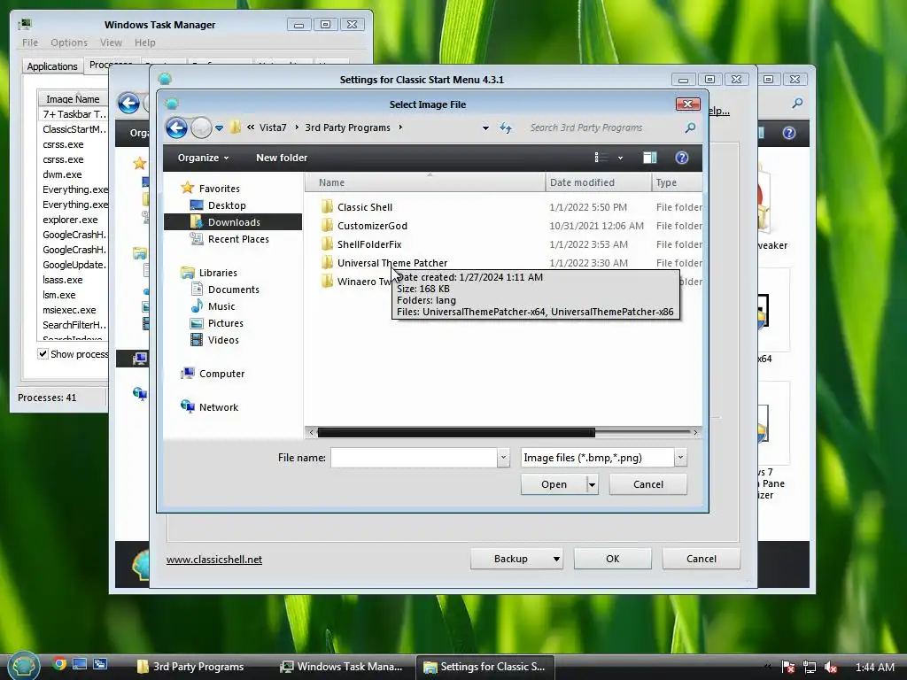Viewport: 907px width, 680px height.
Task: Click the Network icon in navigation pane
Action: [x=188, y=407]
